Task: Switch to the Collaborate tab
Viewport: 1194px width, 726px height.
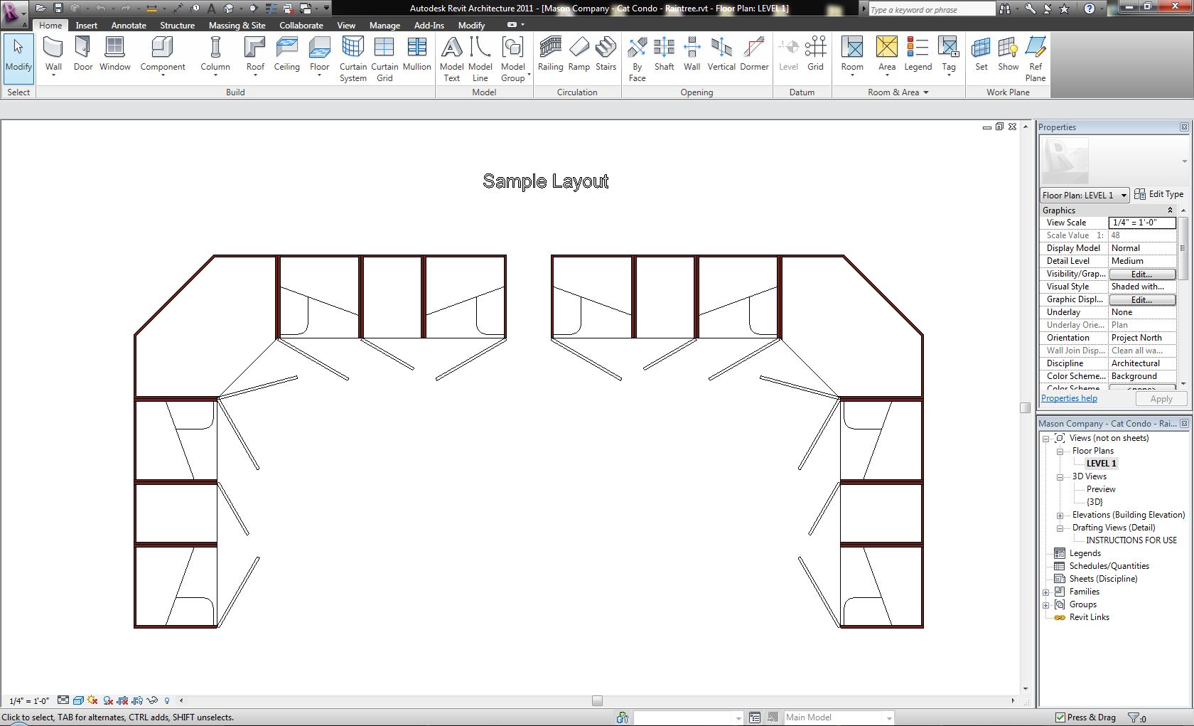Action: tap(301, 25)
